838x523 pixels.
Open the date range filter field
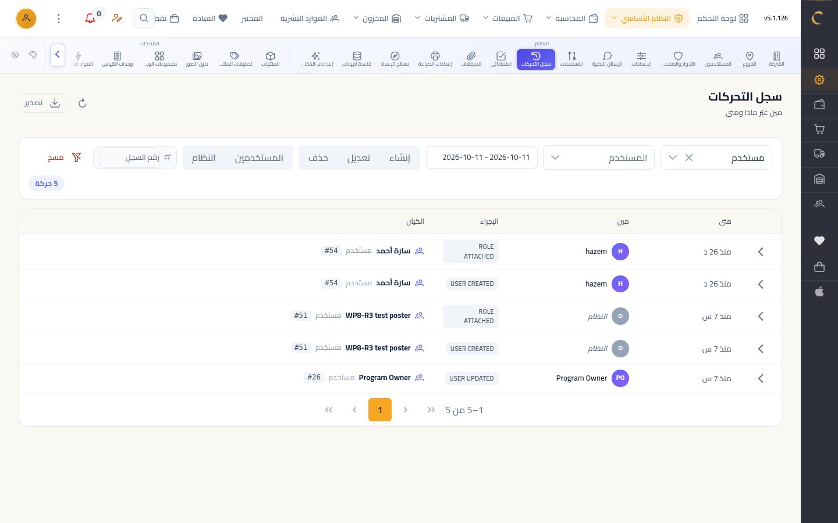click(482, 157)
